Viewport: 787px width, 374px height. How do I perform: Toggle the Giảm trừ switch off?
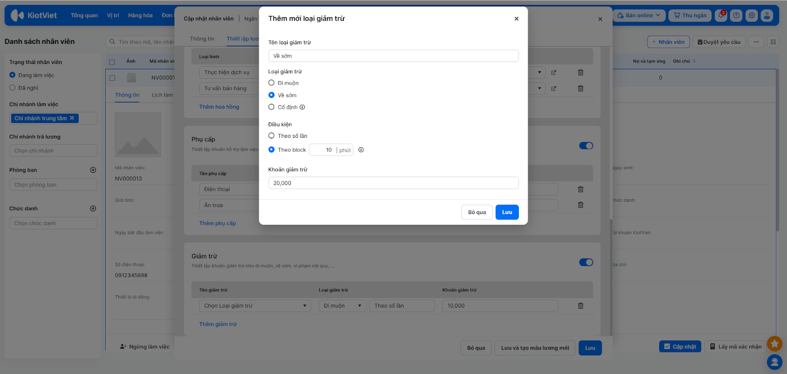pos(586,262)
